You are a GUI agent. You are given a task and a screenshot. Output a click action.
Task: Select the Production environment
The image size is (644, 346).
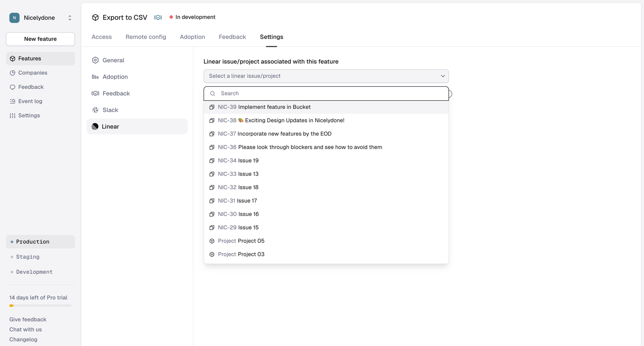[x=40, y=242]
